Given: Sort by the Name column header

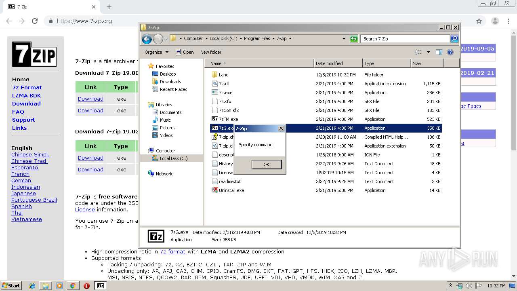Looking at the screenshot, I should (x=259, y=63).
